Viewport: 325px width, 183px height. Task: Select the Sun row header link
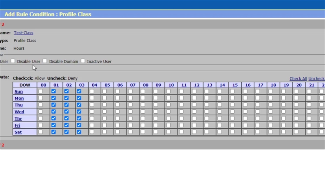tap(19, 91)
